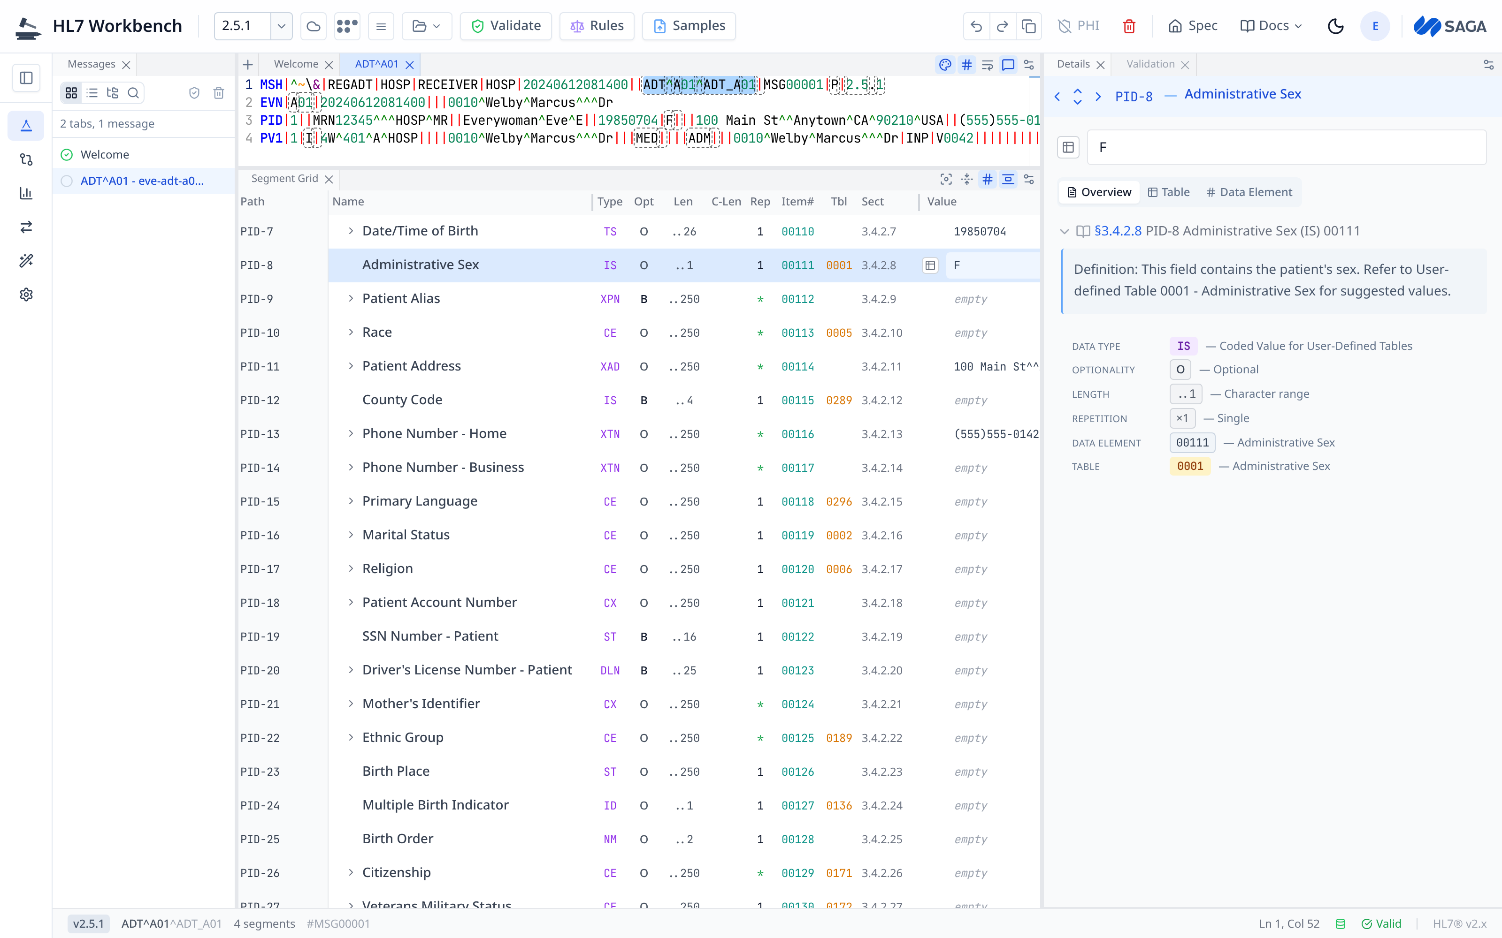Switch messages to grid view
Viewport: 1502px width, 938px height.
coord(71,93)
